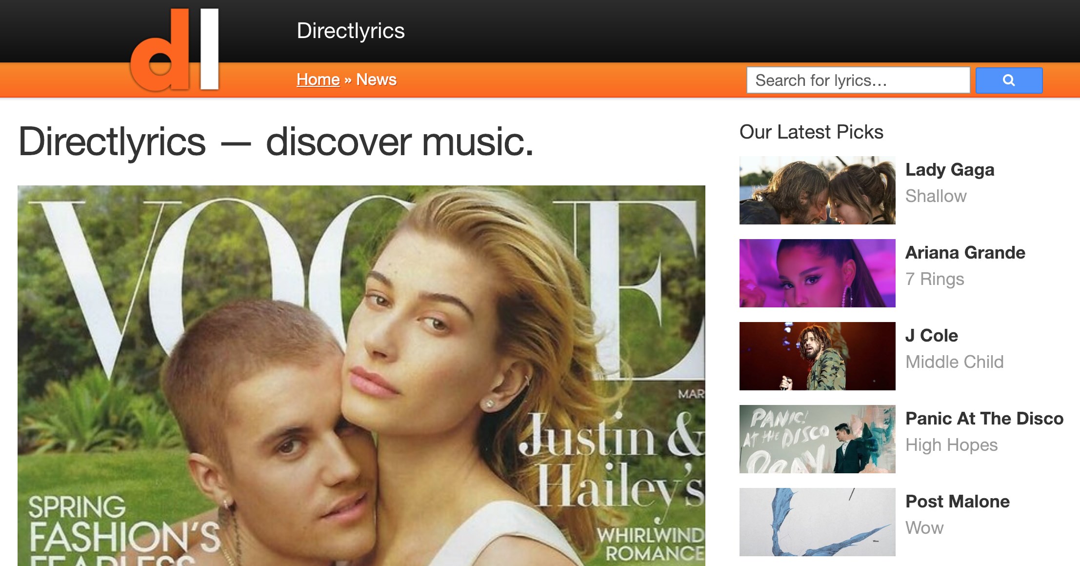The image size is (1080, 566).
Task: Click the blue magnifying glass search button
Action: pyautogui.click(x=1009, y=81)
